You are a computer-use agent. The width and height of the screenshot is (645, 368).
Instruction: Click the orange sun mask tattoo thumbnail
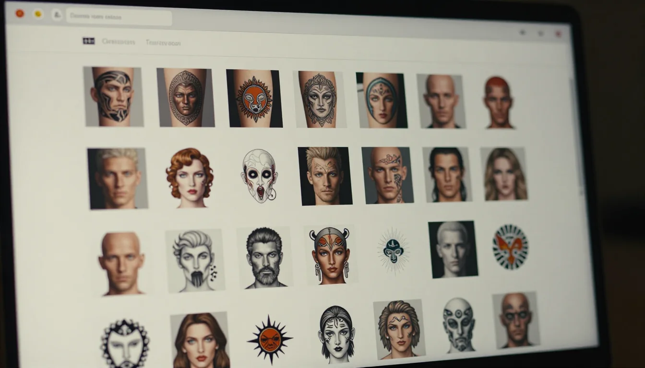point(254,99)
